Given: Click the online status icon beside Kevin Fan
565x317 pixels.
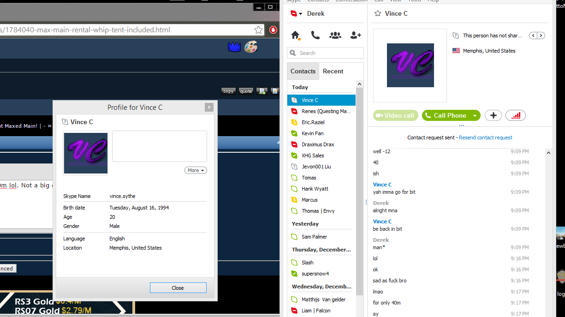Looking at the screenshot, I should coord(294,133).
